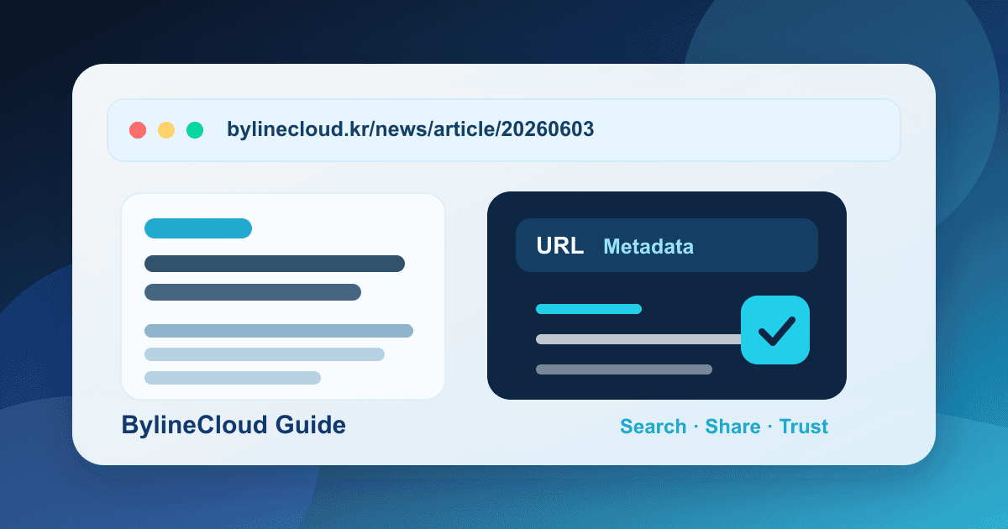Click the green window dot

coord(195,130)
